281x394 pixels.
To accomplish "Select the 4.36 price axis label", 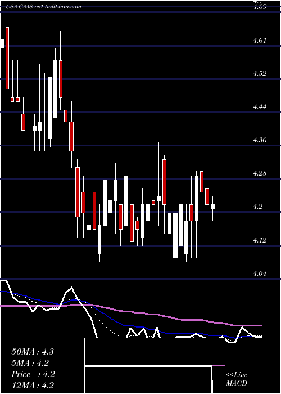I will click(260, 140).
